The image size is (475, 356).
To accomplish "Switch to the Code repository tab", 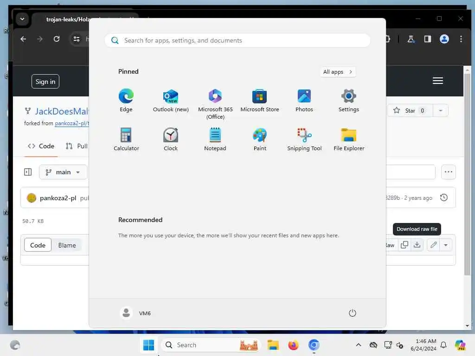I will point(41,146).
